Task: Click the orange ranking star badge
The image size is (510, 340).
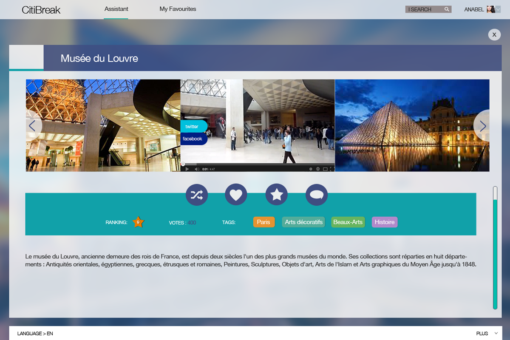Action: [138, 222]
